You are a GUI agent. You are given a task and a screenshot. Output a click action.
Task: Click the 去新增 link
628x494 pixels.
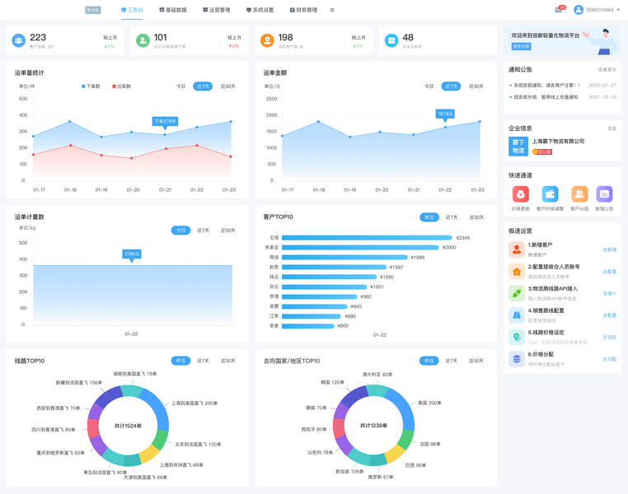point(610,249)
